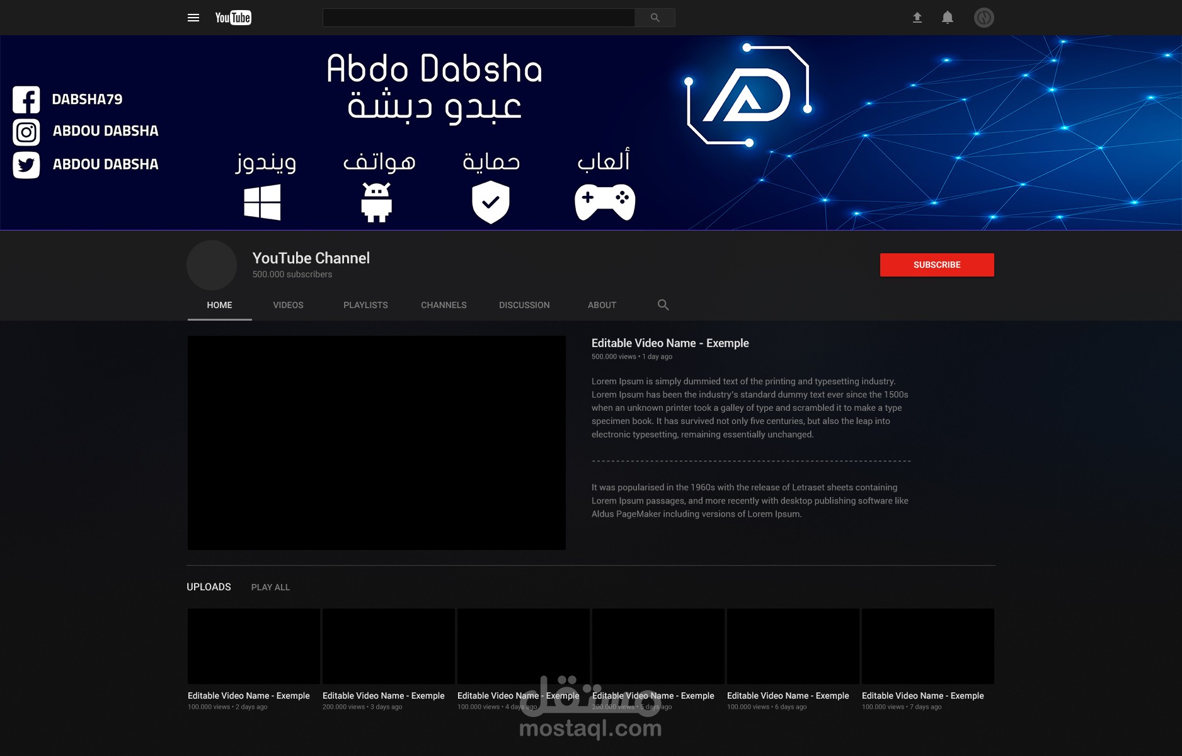Click the Android robot icon on the banner
Screen dimensions: 1182x756
tap(377, 202)
